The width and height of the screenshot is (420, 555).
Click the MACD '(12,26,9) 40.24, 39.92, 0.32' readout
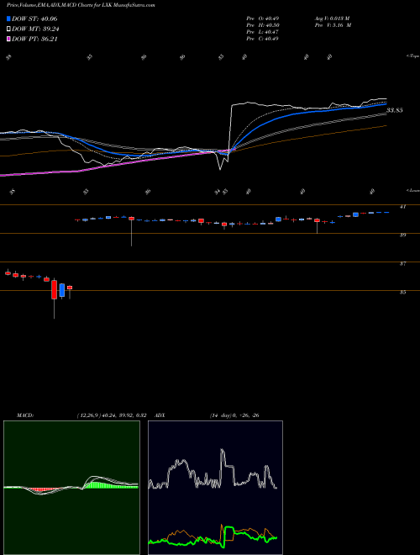pos(111,415)
